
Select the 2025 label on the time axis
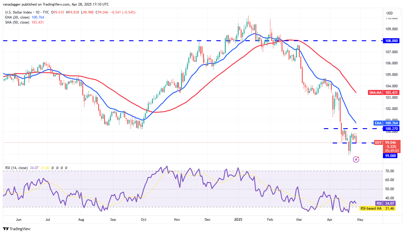pos(238,220)
